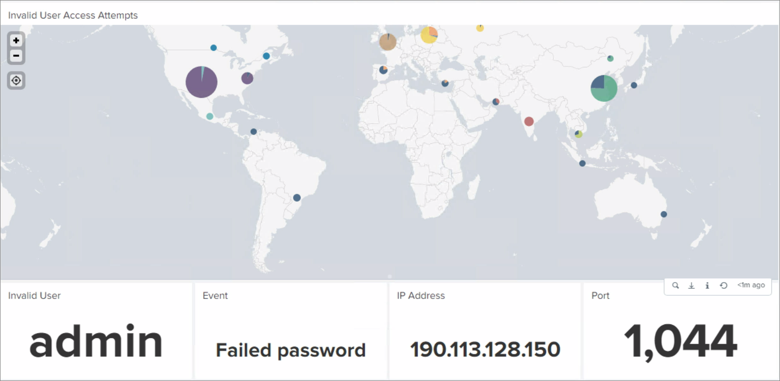Select the tan pie marker over the UK
This screenshot has width=780, height=381.
[x=388, y=42]
